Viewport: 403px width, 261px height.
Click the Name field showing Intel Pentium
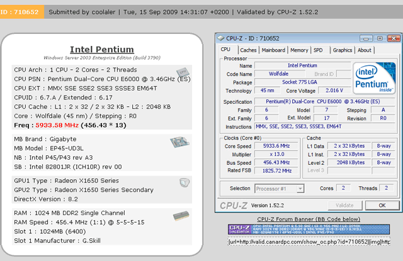coord(302,65)
